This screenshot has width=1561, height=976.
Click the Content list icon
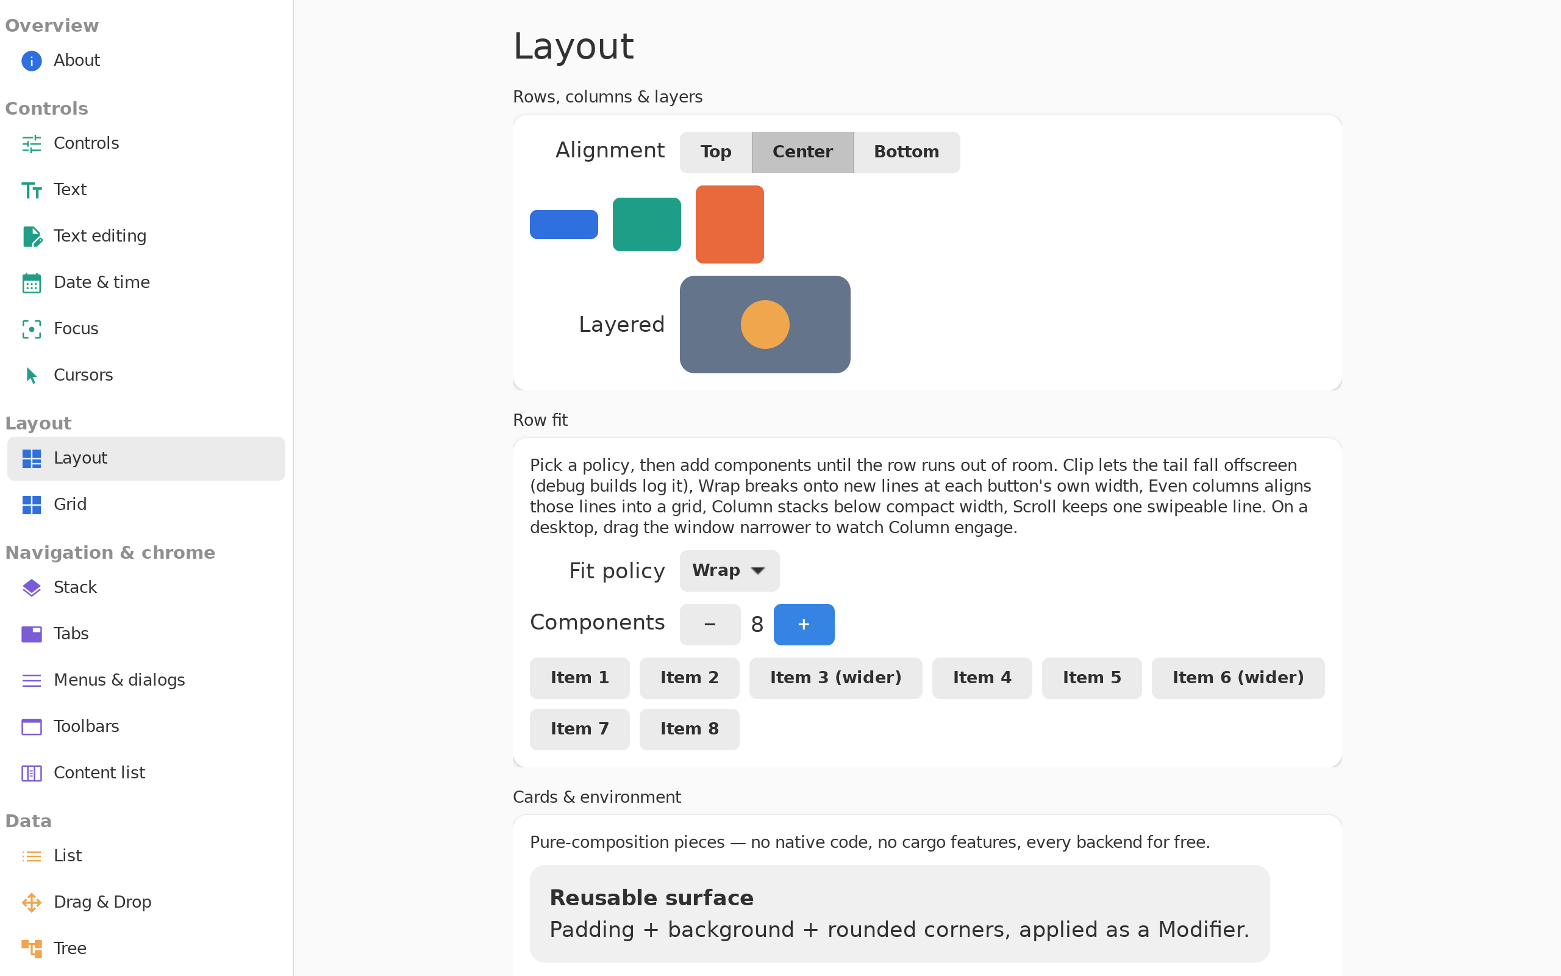32,773
